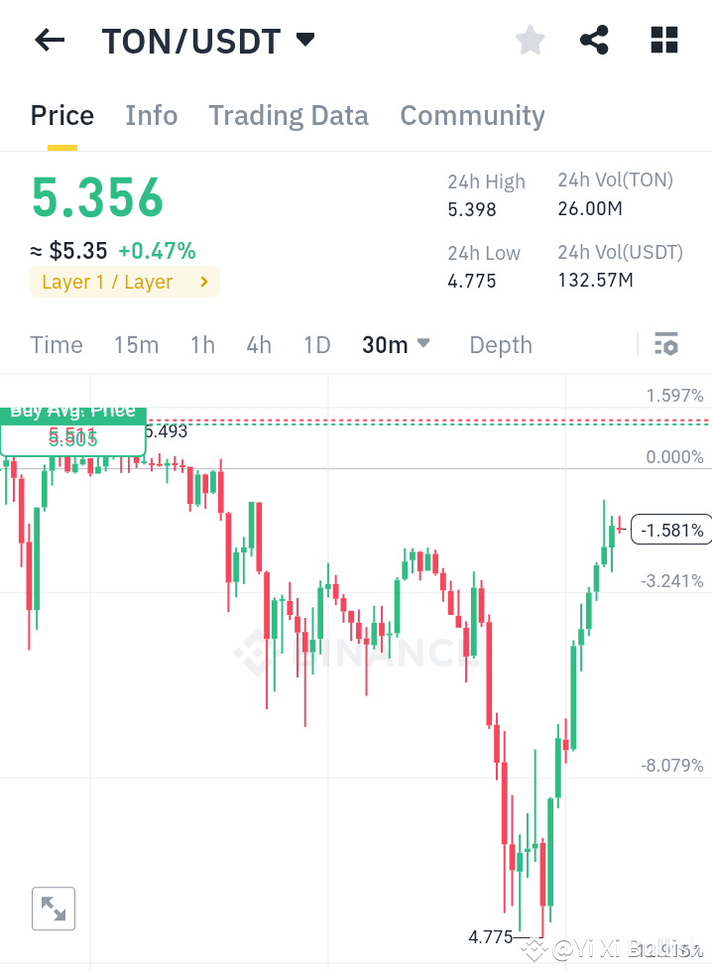Share this trading pair via share icon
This screenshot has height=971, width=712.
tap(594, 40)
